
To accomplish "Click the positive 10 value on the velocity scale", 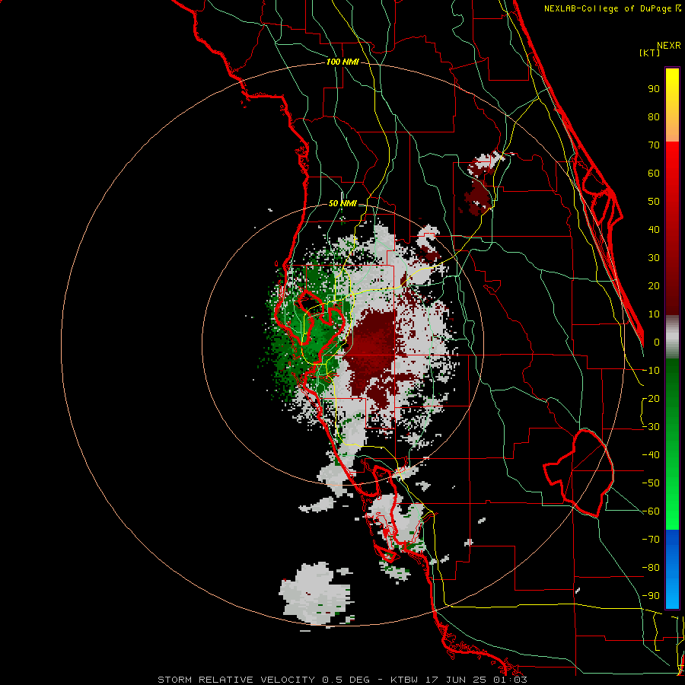I will click(654, 314).
